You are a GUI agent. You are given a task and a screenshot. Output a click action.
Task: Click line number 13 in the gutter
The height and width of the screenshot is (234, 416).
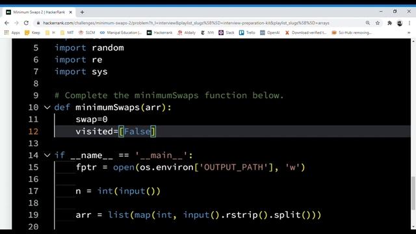[33, 143]
